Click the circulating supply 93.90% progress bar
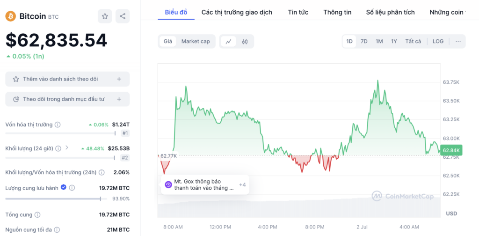479x236 pixels. pyautogui.click(x=56, y=199)
